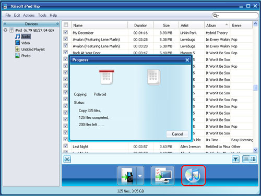Screen dimensions: 261x196
Task: Click the source file icon in Progress dialog
Action: point(106,77)
